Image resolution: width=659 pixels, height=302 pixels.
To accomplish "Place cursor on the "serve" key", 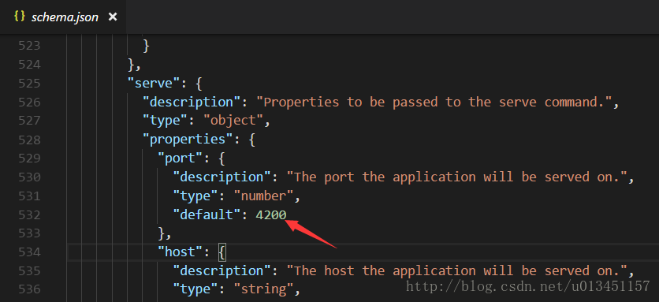I will tap(154, 84).
